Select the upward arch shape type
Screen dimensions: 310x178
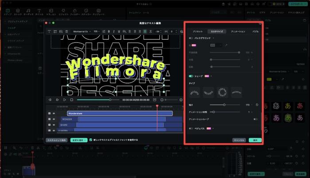point(194,92)
